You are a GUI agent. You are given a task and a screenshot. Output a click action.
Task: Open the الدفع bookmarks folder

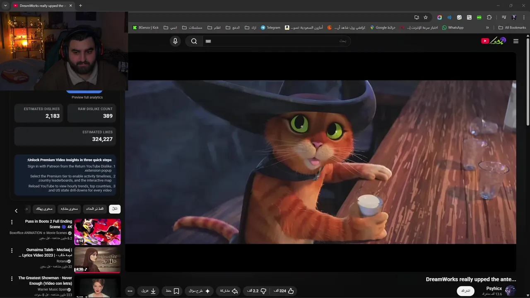point(233,27)
